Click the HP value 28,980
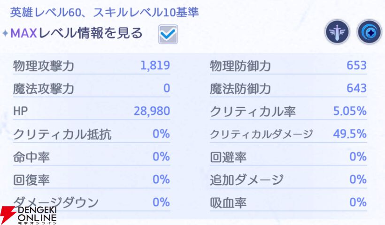Screen dimensions: 385x225 point(152,111)
